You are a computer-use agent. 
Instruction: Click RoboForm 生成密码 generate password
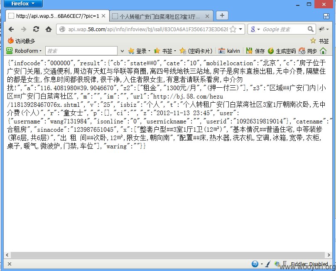[282, 51]
